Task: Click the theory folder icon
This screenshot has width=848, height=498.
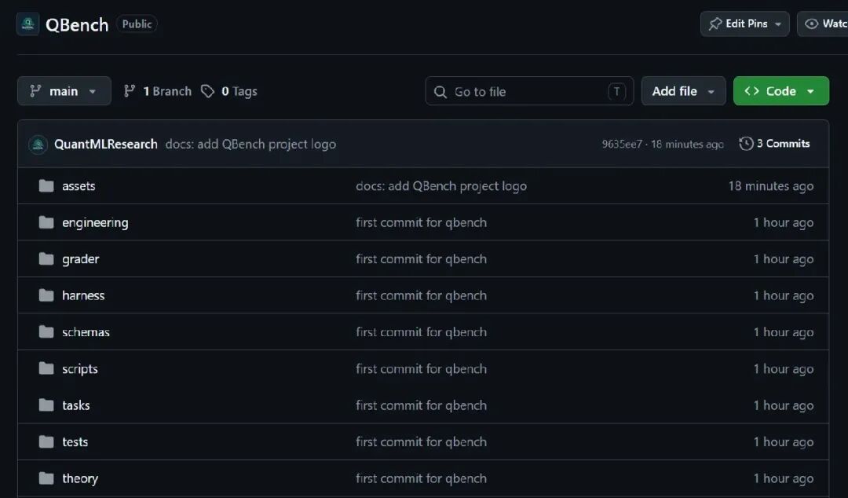Action: click(x=46, y=478)
